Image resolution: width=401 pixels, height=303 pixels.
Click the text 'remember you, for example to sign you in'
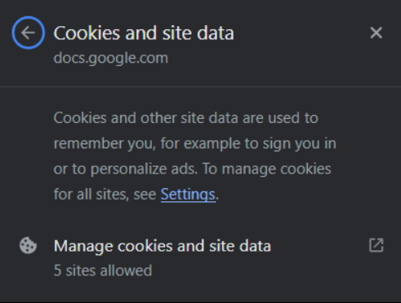pos(195,143)
